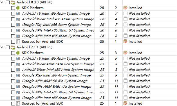
Task: Select 'Google Play Intel x86 Atom System Image' API 25 name
Action: tap(57, 75)
